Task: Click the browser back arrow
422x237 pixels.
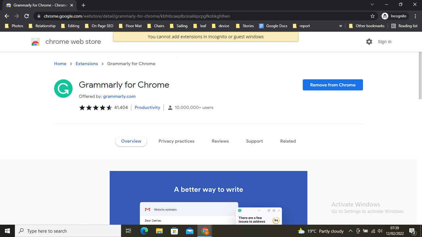Action: [7, 16]
